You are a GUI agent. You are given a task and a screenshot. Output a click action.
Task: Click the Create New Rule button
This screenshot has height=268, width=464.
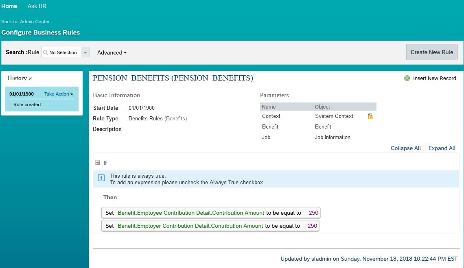tap(432, 52)
